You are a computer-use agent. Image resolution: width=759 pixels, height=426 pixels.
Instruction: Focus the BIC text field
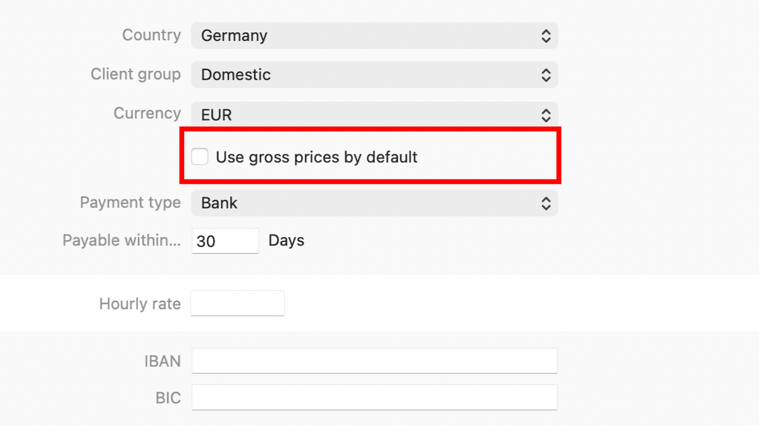coord(374,398)
